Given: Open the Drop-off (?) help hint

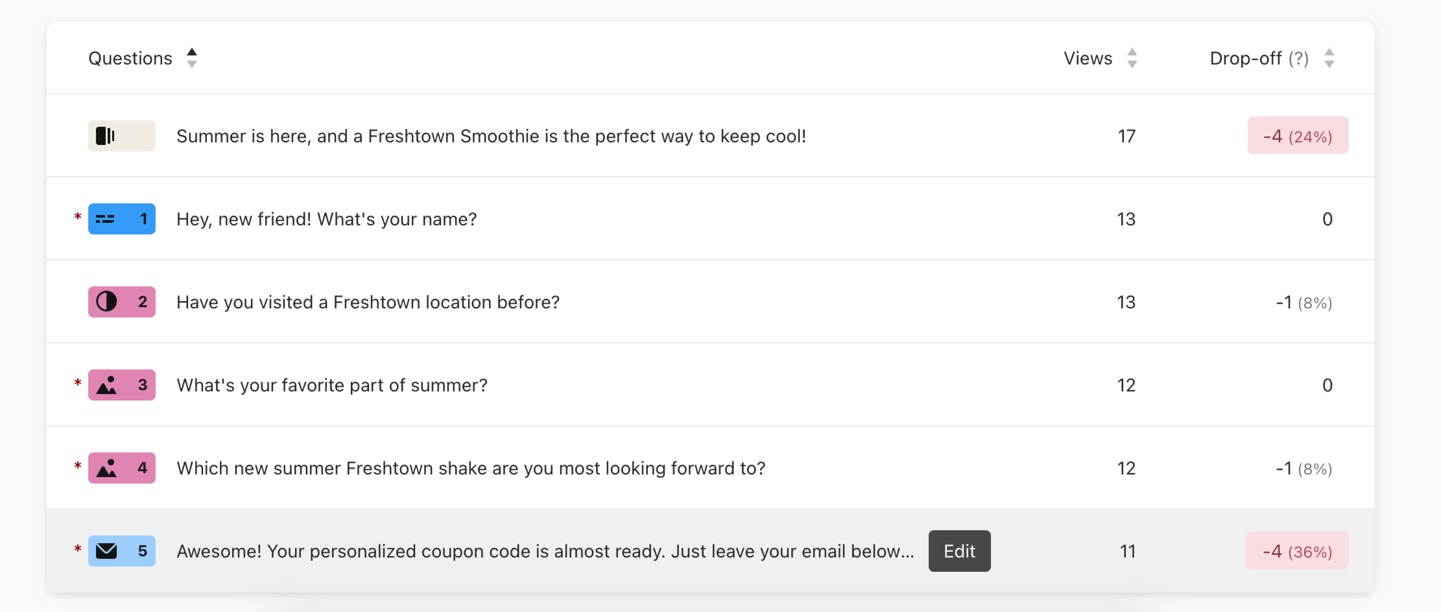Looking at the screenshot, I should tap(1298, 58).
